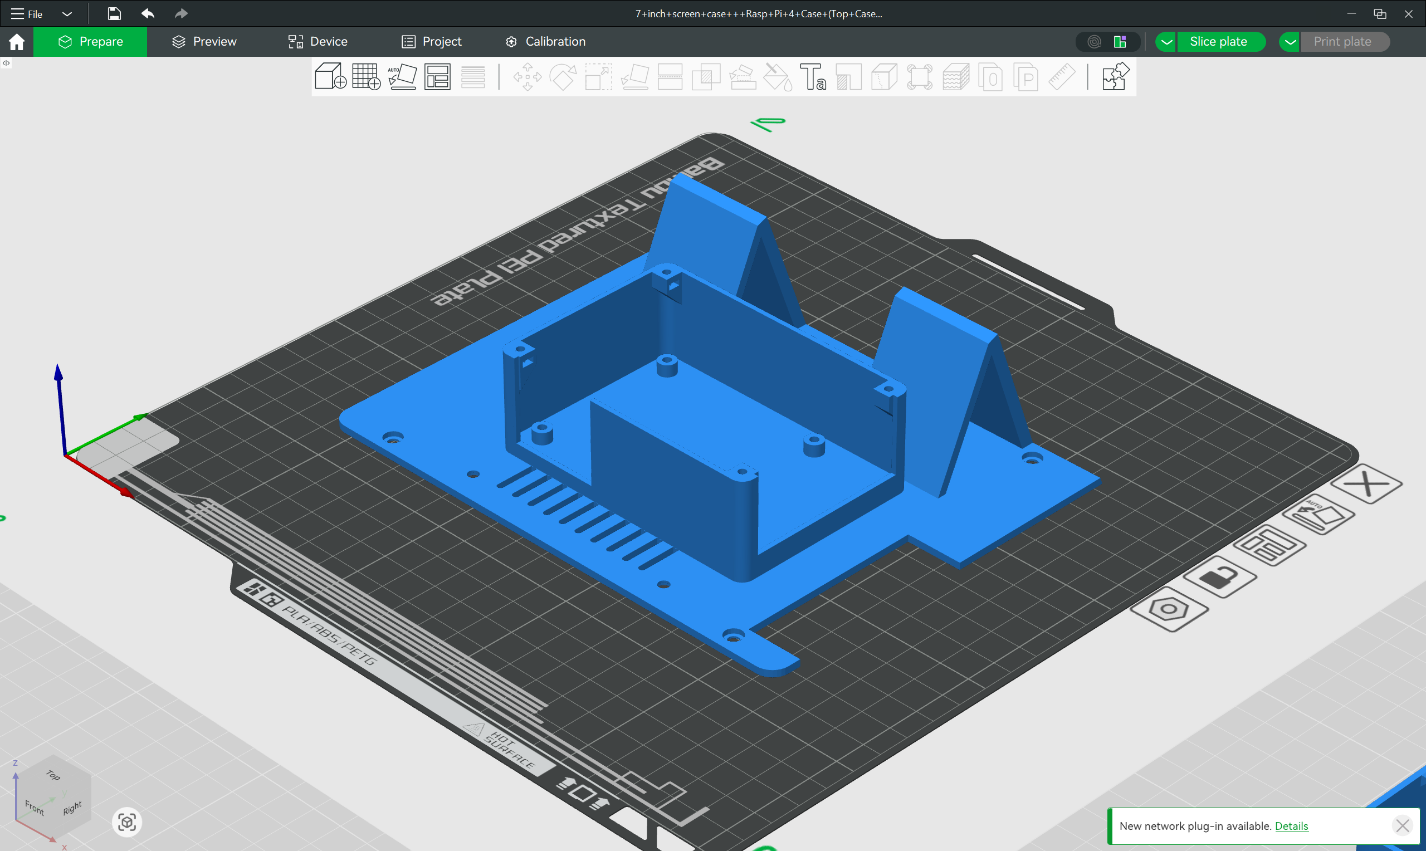The image size is (1426, 851).
Task: Click the Undo arrow
Action: pos(148,14)
